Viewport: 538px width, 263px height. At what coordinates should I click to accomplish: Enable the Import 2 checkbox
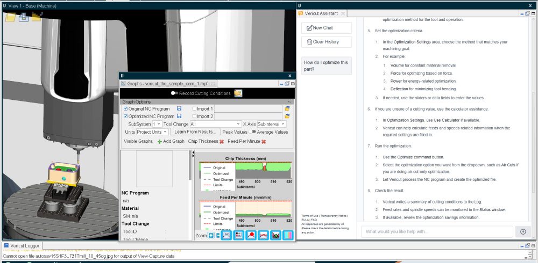(x=195, y=116)
